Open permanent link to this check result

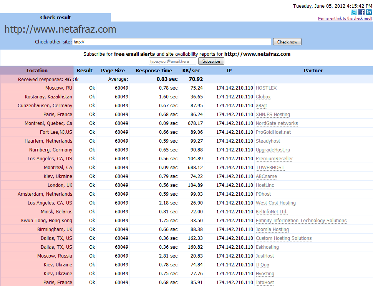[345, 18]
